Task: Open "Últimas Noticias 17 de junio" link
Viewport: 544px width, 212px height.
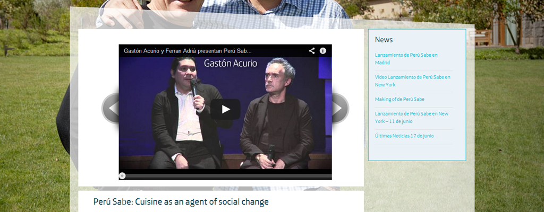Action: tap(404, 136)
